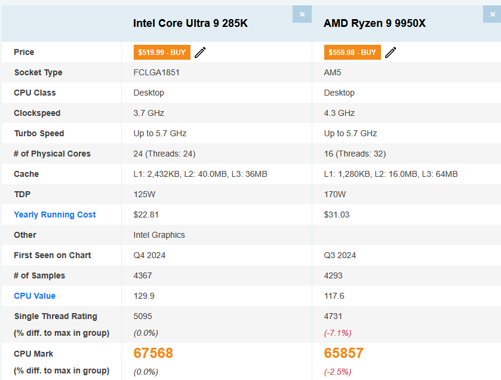Buy AMD Ryzen 9 at $559.98
The width and height of the screenshot is (501, 380).
click(x=352, y=53)
